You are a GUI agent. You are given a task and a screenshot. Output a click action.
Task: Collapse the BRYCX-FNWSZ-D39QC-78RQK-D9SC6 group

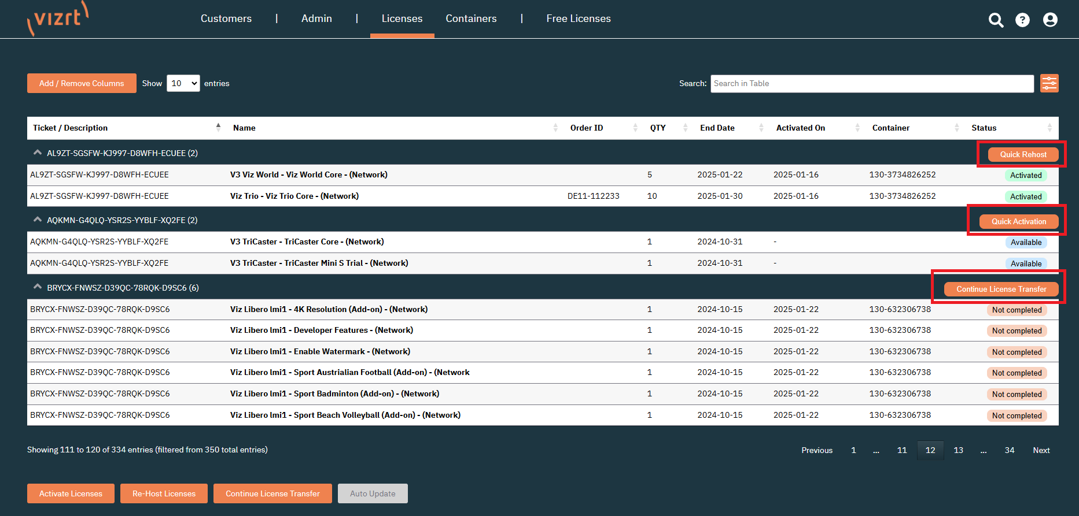point(38,287)
